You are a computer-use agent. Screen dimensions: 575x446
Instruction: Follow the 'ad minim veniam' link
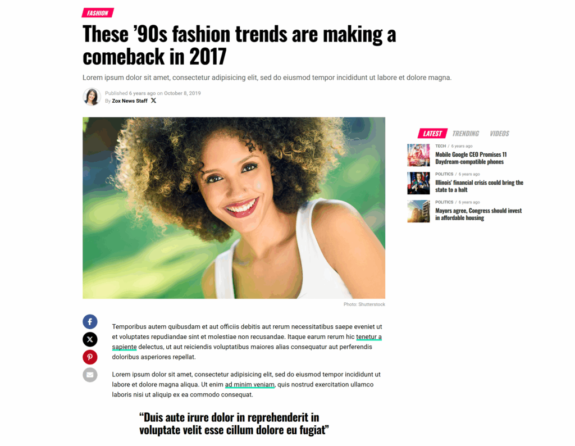[x=249, y=384]
